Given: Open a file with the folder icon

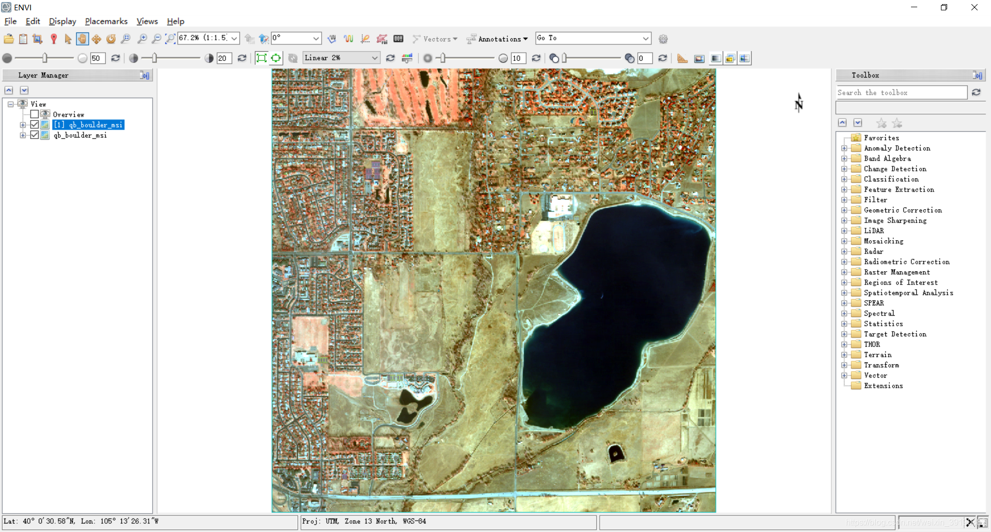Looking at the screenshot, I should 9,39.
